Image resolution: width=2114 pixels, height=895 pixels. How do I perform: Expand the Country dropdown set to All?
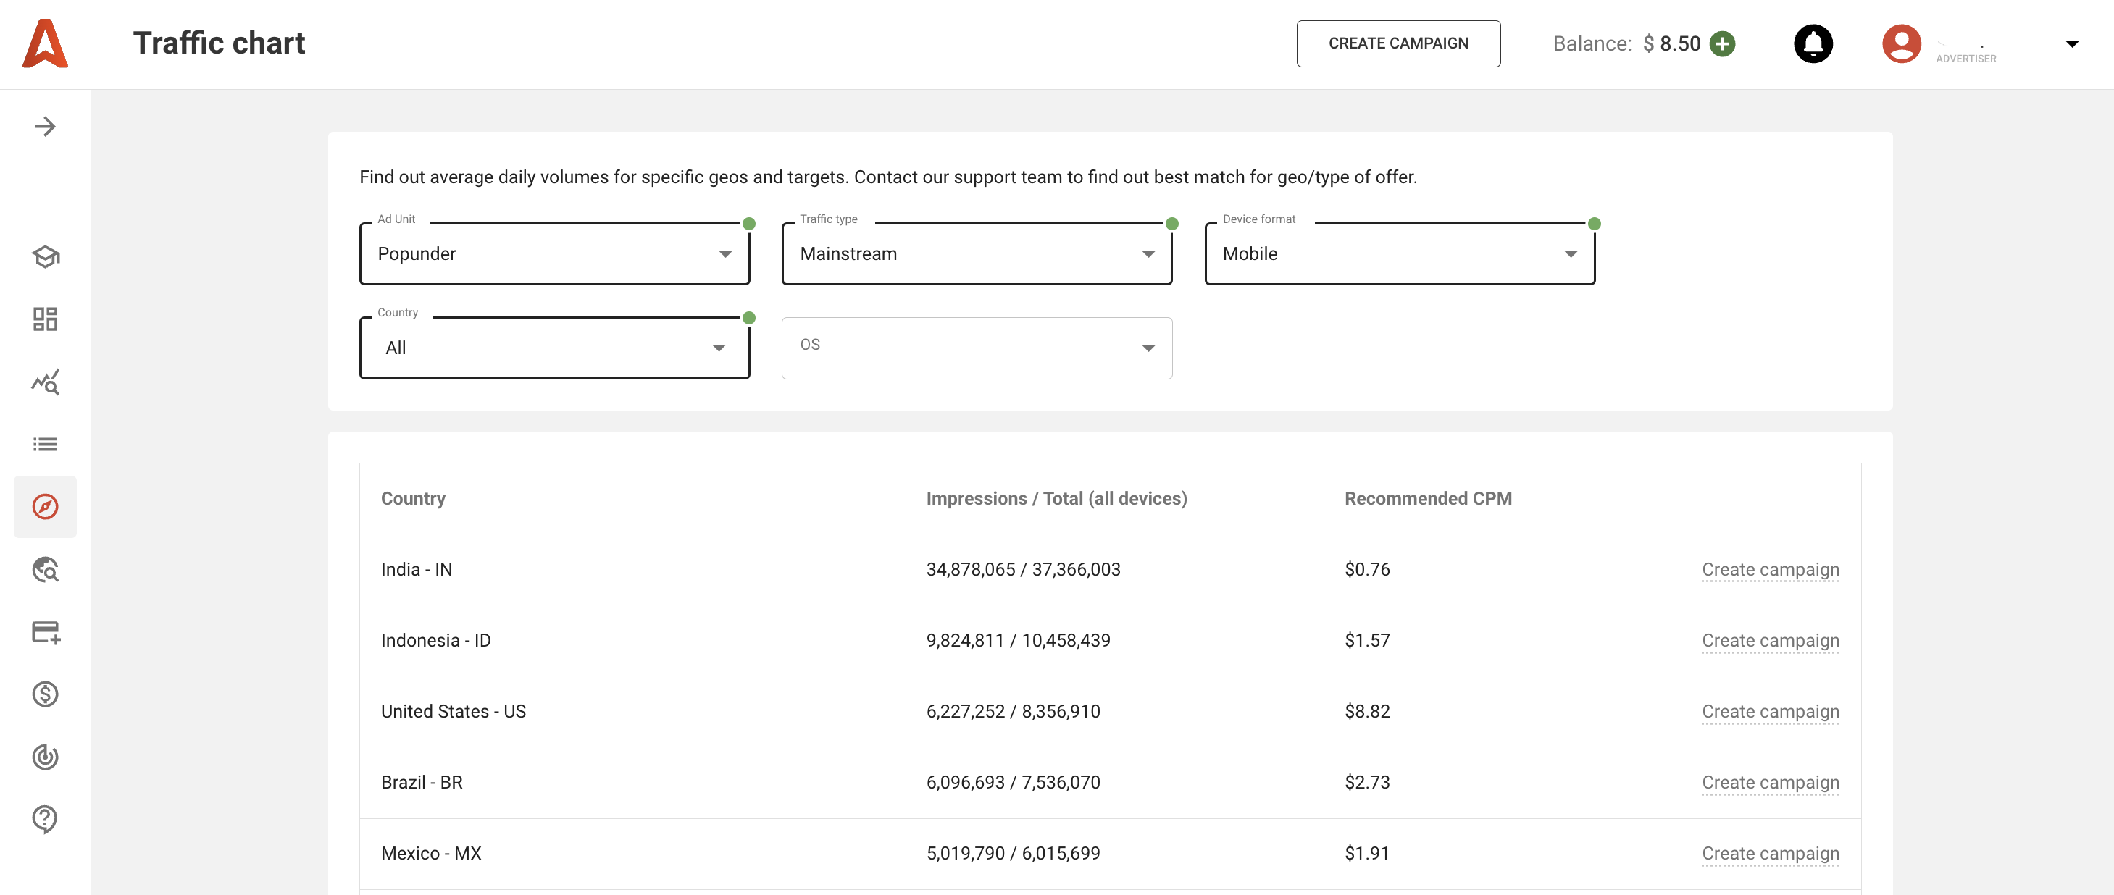(x=719, y=348)
